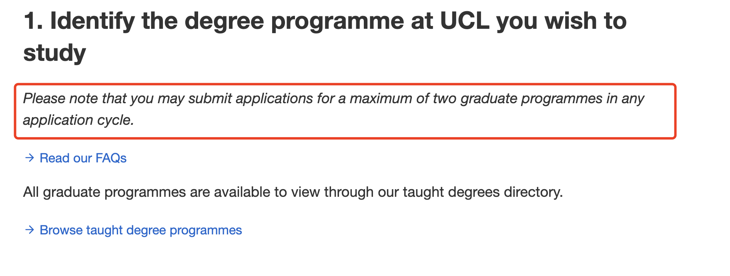Viewport: 730px width, 276px height.
Task: Click the arrow icon beside Read our FAQs
Action: (29, 158)
